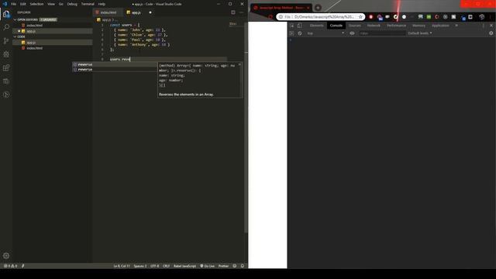Toggle the DevTools inspect element tool
The width and height of the screenshot is (496, 279).
(x=292, y=26)
